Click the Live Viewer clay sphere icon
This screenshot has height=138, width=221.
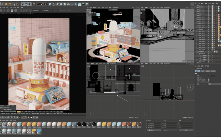[x=16, y=10]
